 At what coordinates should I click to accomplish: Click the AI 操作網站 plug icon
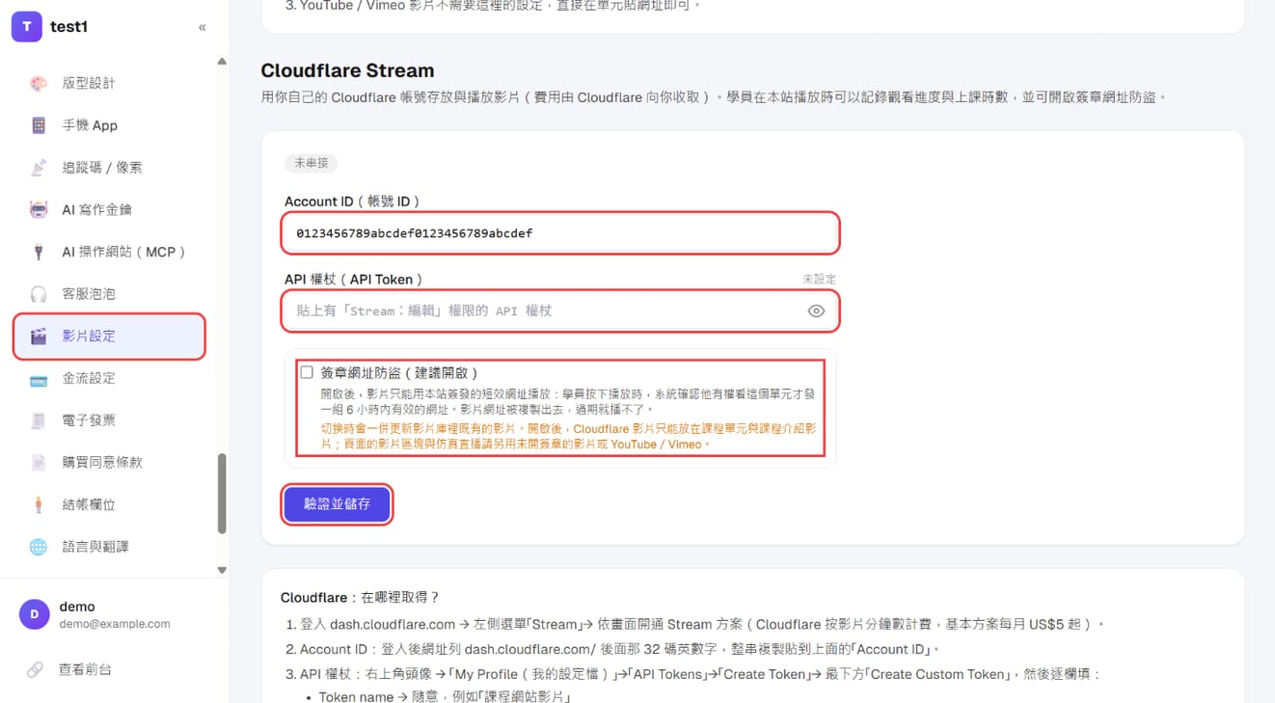[x=39, y=252]
